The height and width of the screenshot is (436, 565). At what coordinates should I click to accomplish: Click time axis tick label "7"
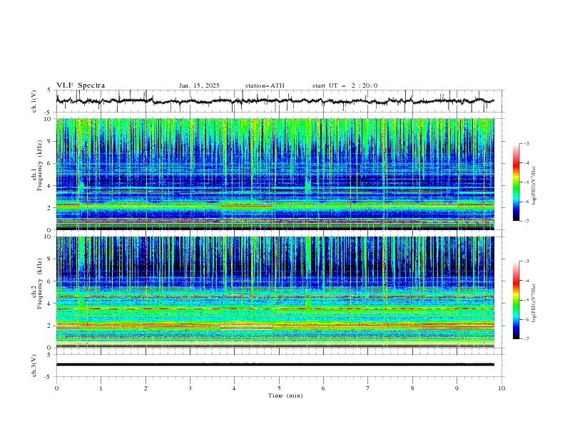(x=368, y=388)
